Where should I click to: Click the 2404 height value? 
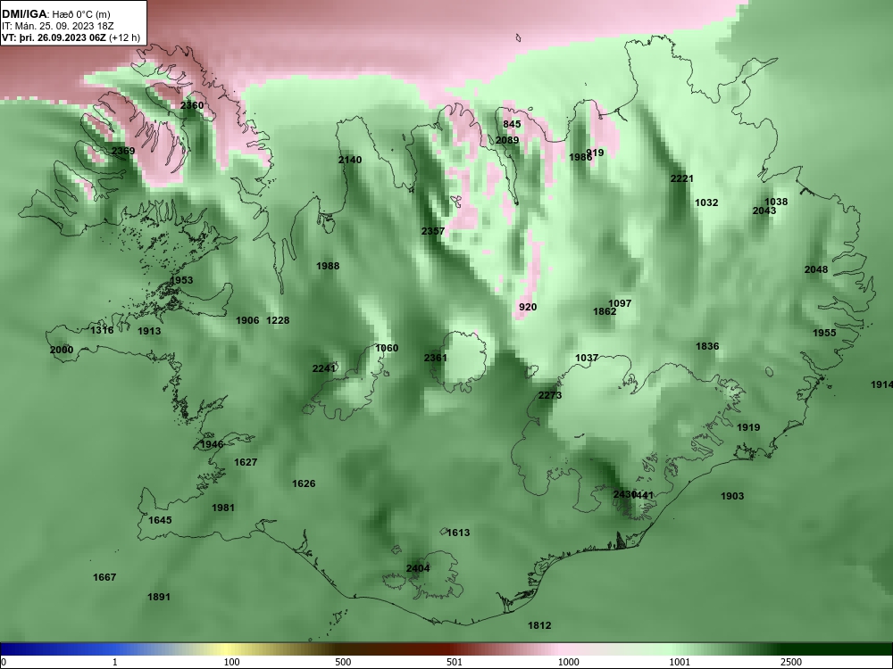[x=418, y=568]
